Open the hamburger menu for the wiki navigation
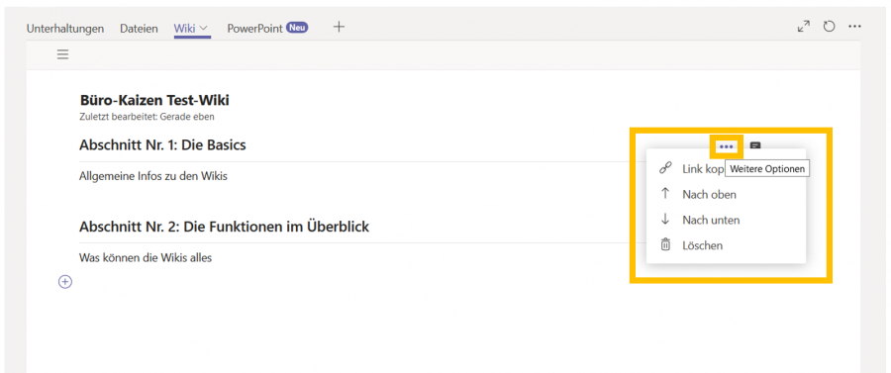Screen dimensions: 891x373 click(62, 54)
